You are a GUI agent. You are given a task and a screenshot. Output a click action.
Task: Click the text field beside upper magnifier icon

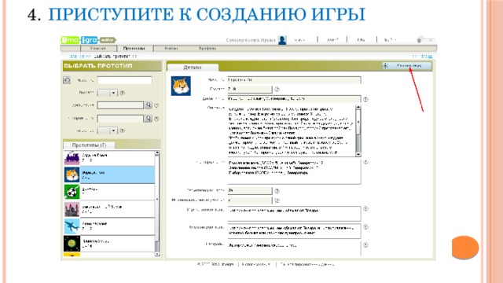[x=120, y=105]
